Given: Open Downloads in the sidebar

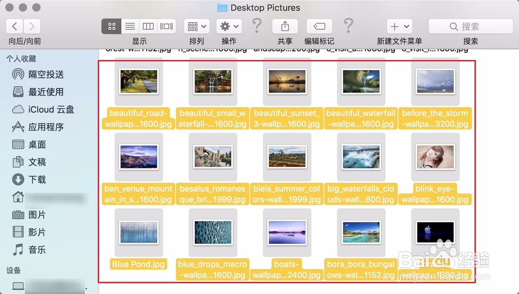Looking at the screenshot, I should coord(29,180).
